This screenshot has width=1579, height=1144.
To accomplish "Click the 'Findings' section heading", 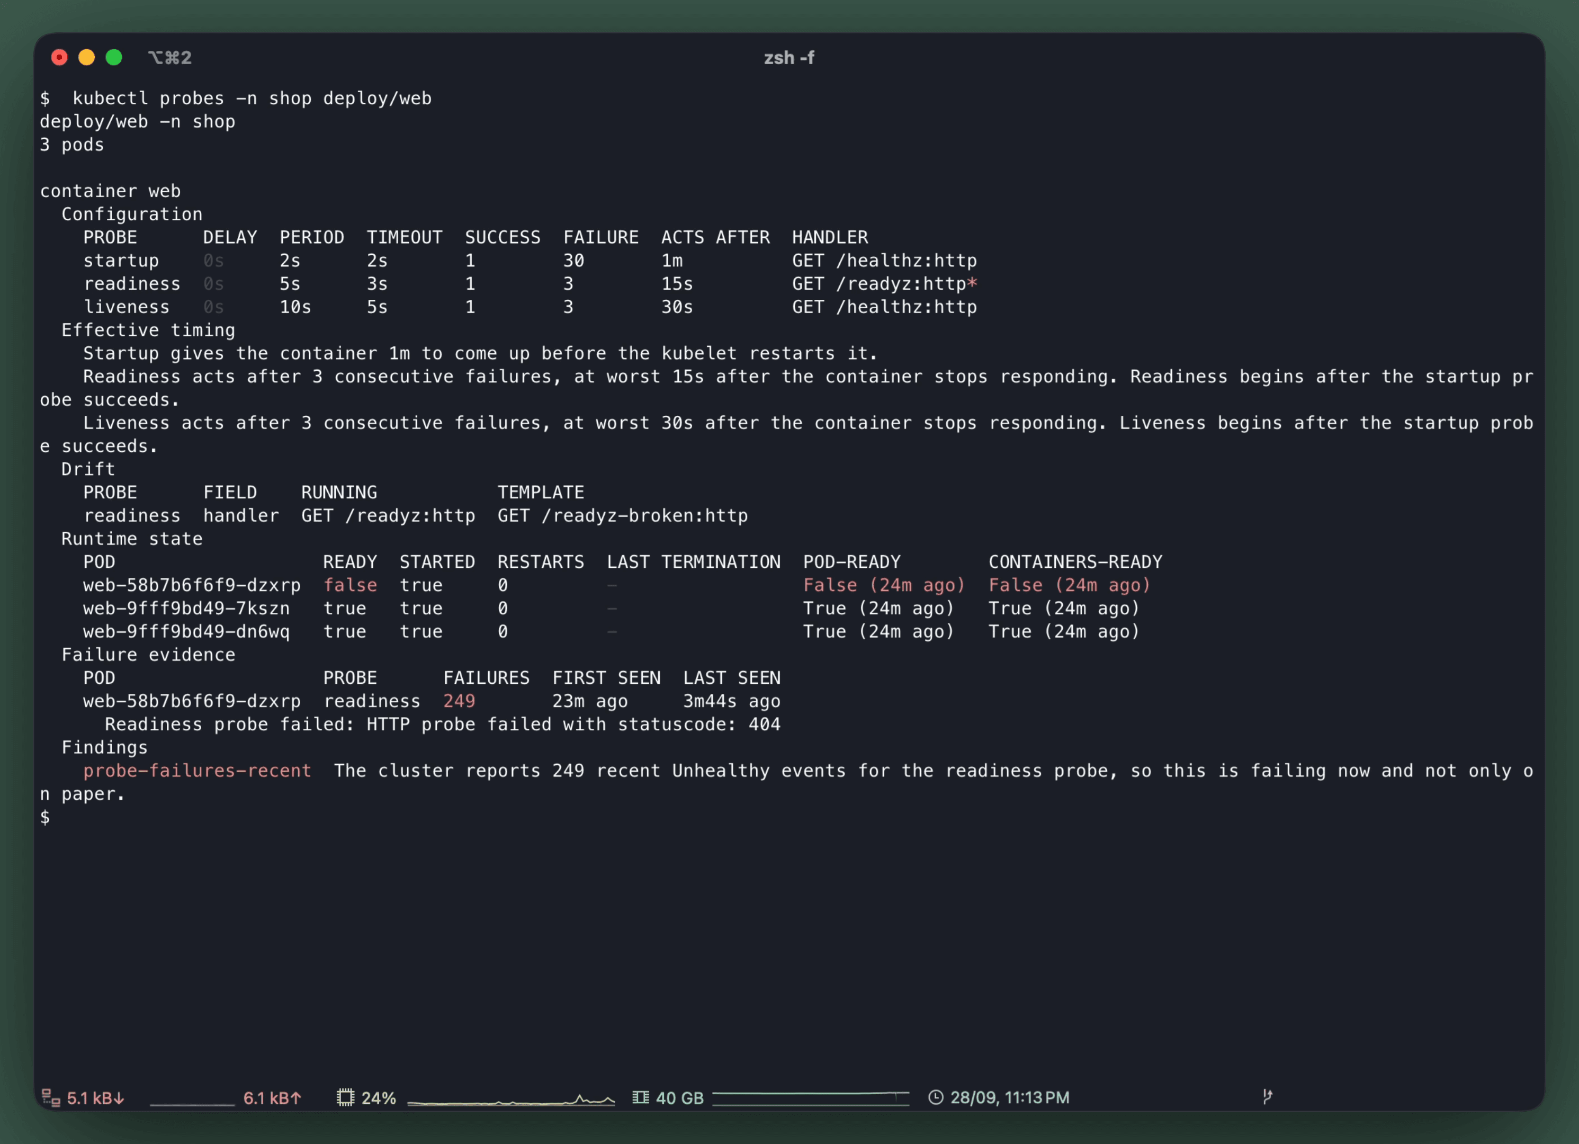I will (x=104, y=748).
